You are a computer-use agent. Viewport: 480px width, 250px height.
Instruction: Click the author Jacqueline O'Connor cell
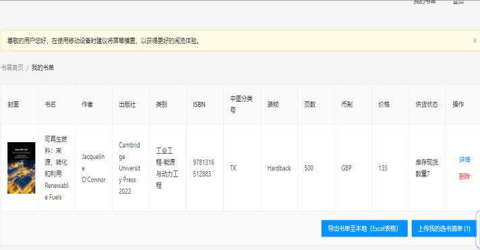(x=94, y=168)
